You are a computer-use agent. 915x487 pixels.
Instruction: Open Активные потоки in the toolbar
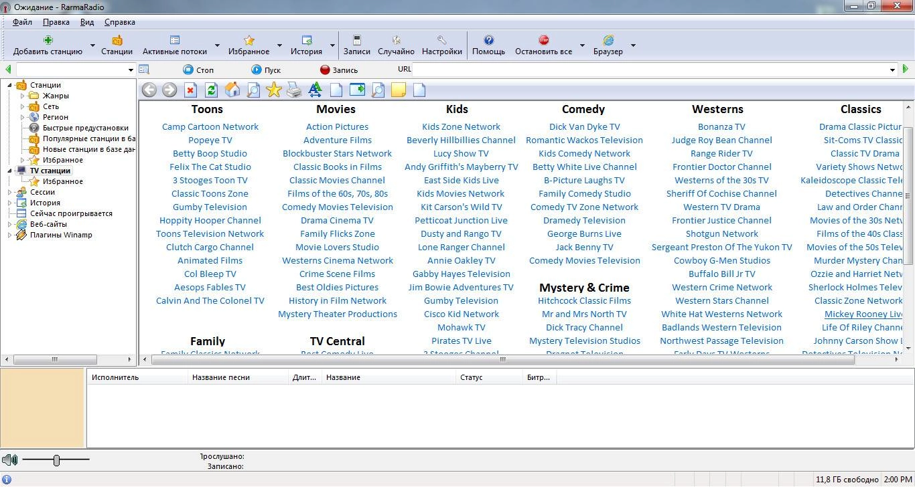(x=175, y=45)
